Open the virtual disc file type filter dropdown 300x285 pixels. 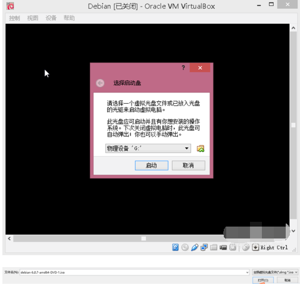click(275, 272)
